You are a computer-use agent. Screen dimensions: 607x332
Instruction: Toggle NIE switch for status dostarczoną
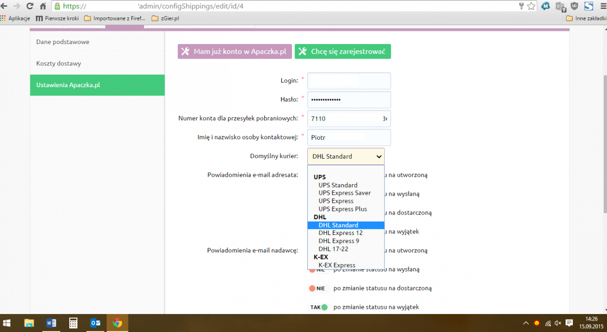pyautogui.click(x=318, y=288)
